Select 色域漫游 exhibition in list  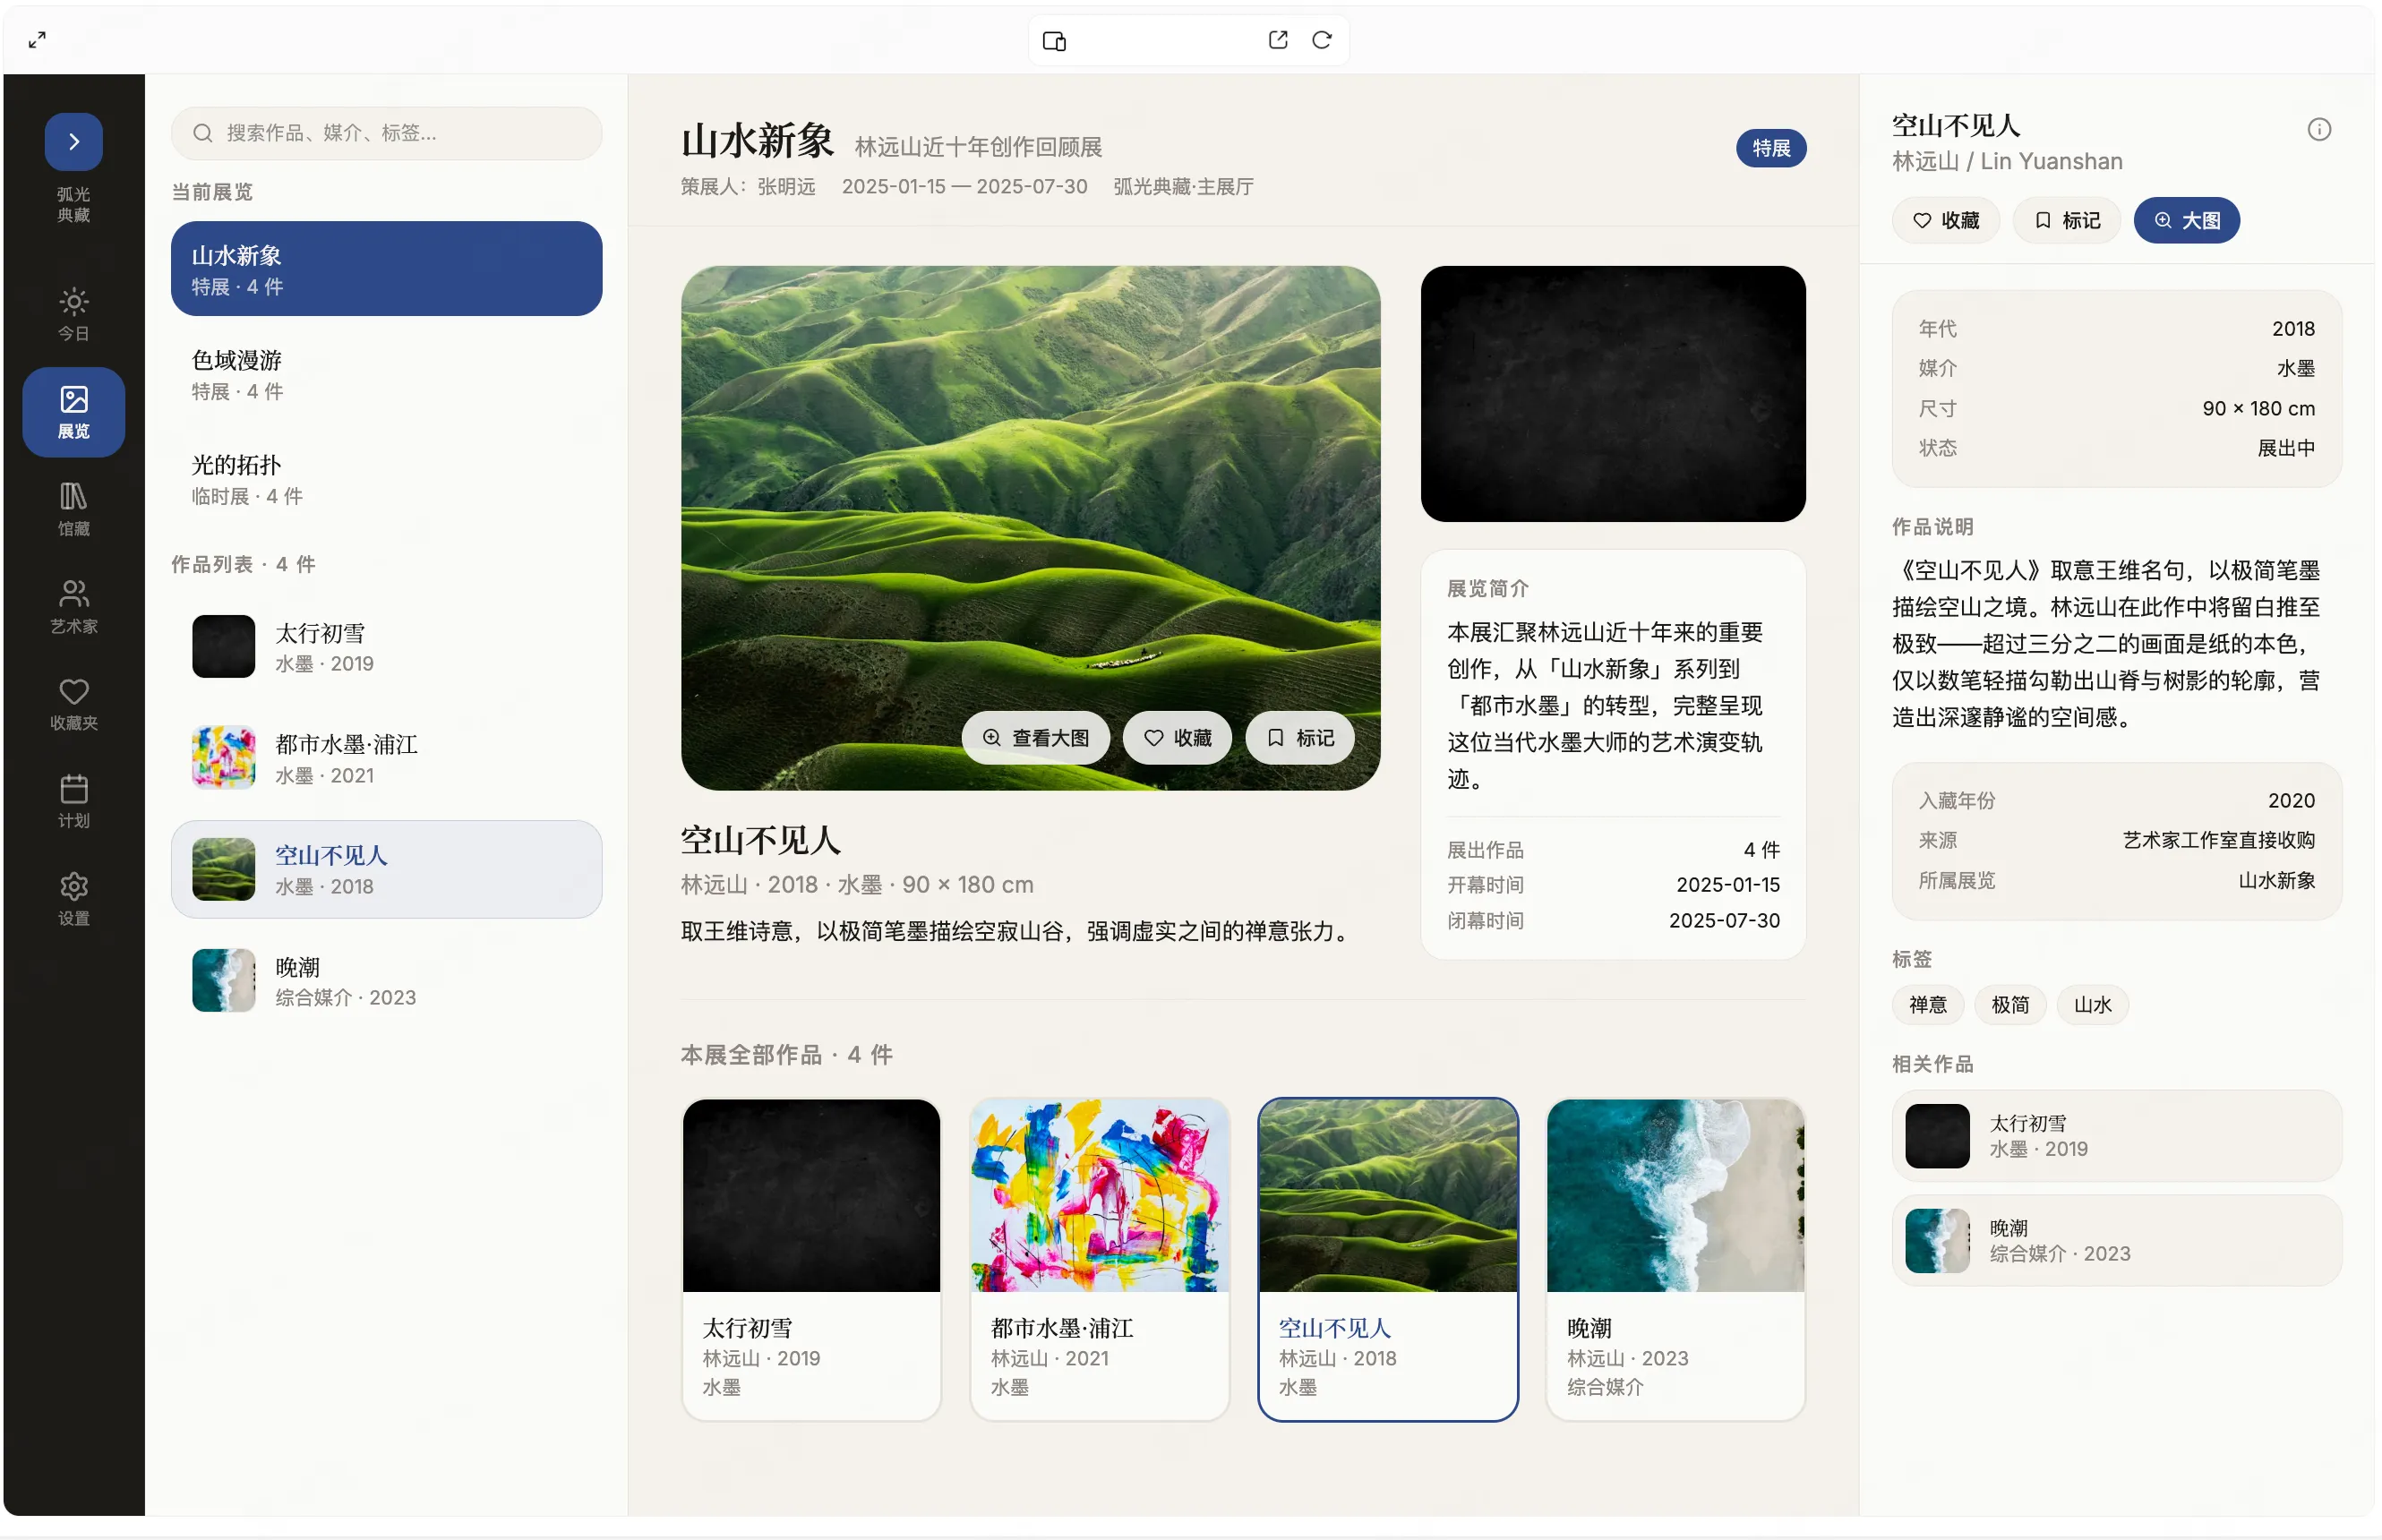386,374
